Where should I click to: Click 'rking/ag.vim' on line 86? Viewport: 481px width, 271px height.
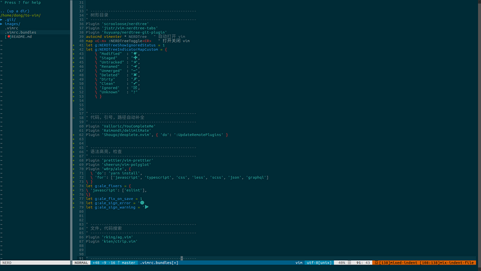click(x=117, y=237)
